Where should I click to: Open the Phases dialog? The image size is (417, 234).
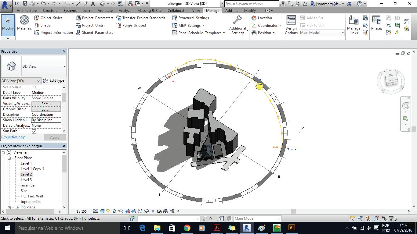[x=376, y=23]
